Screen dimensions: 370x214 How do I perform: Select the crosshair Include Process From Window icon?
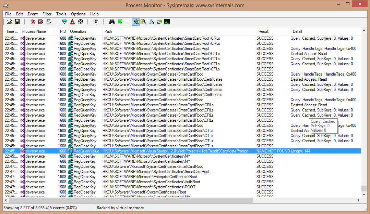(81, 22)
